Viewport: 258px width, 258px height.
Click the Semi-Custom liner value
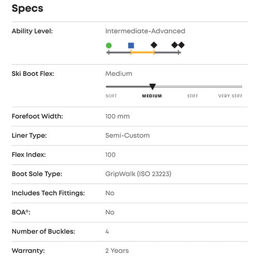click(x=127, y=136)
